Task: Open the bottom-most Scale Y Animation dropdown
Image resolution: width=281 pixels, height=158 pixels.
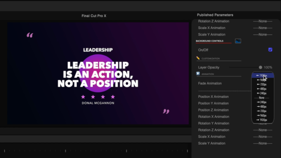Action: (x=262, y=143)
